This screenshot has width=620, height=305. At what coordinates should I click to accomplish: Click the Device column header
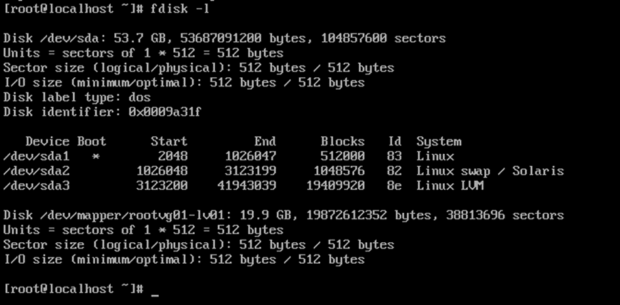(47, 141)
